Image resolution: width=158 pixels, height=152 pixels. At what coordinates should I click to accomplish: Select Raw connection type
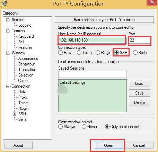tap(65, 53)
